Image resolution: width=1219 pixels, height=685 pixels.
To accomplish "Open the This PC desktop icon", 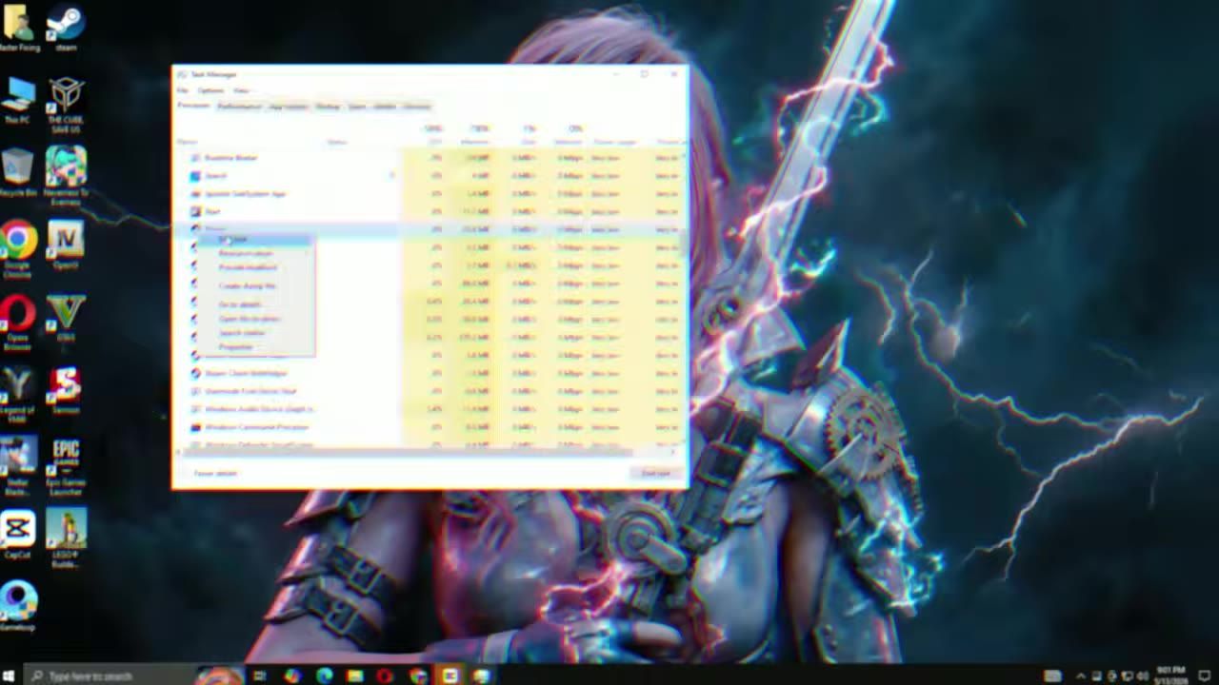I will click(x=18, y=101).
